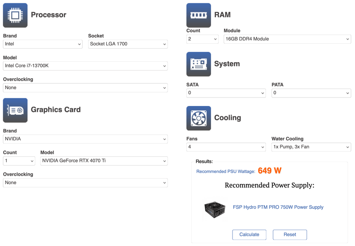Open the 16GB DDR4 Module dropdown
The image size is (355, 246).
287,39
